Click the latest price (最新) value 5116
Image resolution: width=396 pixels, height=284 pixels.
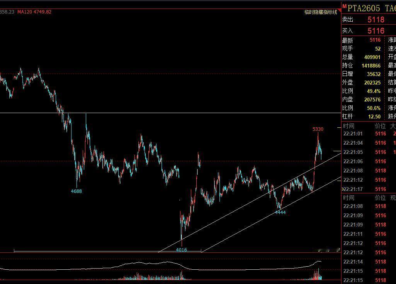click(x=375, y=40)
